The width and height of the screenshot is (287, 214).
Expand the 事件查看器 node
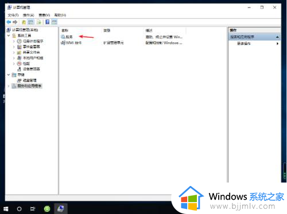tap(14, 47)
